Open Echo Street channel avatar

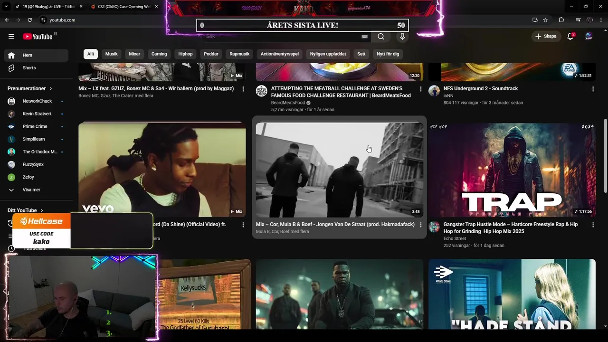[434, 227]
